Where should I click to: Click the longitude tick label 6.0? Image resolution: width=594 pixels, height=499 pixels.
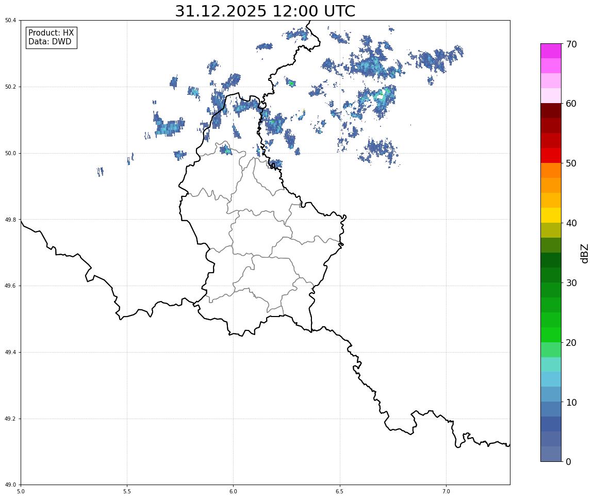(x=234, y=491)
